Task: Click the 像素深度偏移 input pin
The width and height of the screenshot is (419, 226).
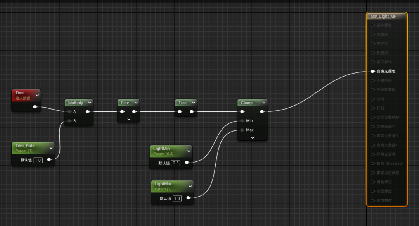Action: coord(373,173)
